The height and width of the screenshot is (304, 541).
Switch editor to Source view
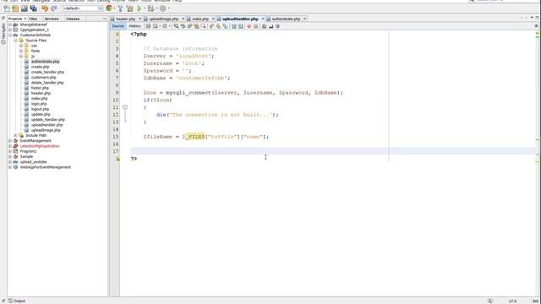pyautogui.click(x=118, y=26)
